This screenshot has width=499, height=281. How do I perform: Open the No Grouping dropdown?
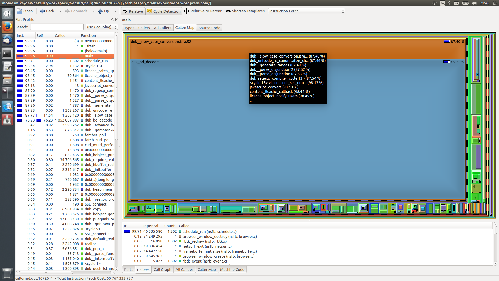102,27
